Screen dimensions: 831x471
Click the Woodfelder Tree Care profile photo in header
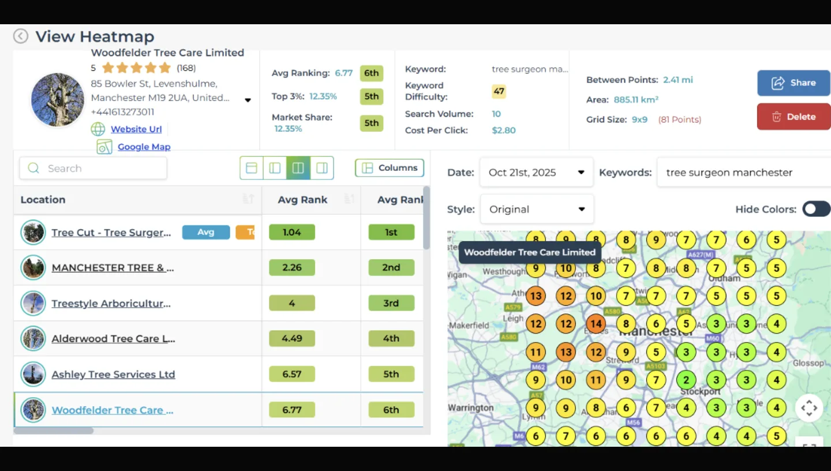pos(58,100)
